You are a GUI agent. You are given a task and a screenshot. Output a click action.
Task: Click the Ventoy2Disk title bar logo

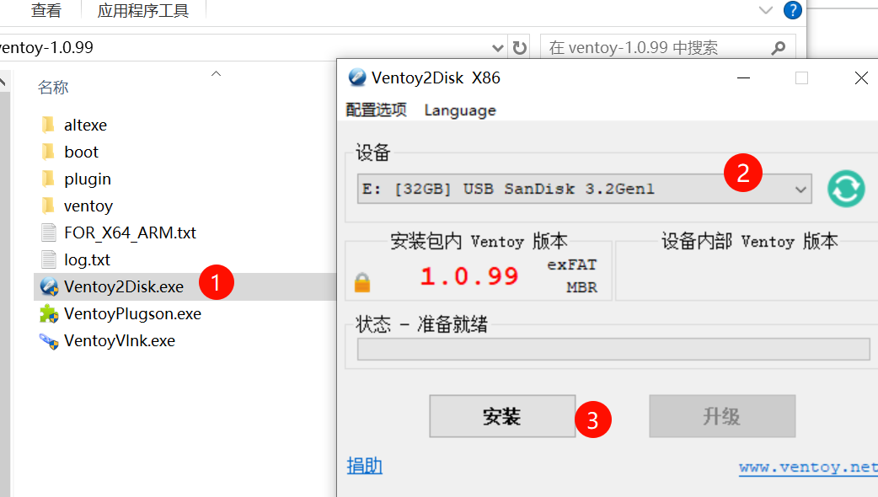(357, 77)
